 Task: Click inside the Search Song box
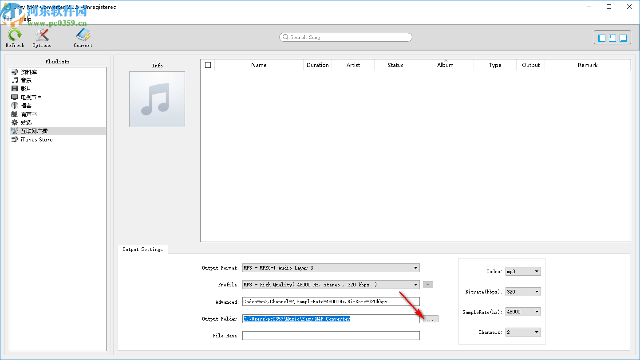pyautogui.click(x=345, y=37)
